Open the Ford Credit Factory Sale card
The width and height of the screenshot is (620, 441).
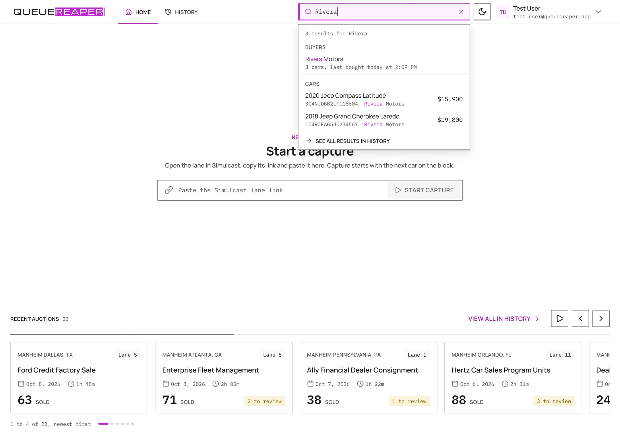point(79,378)
